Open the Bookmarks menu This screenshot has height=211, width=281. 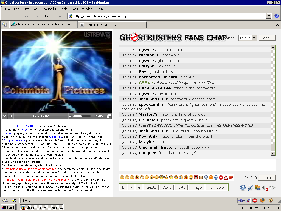49,9
